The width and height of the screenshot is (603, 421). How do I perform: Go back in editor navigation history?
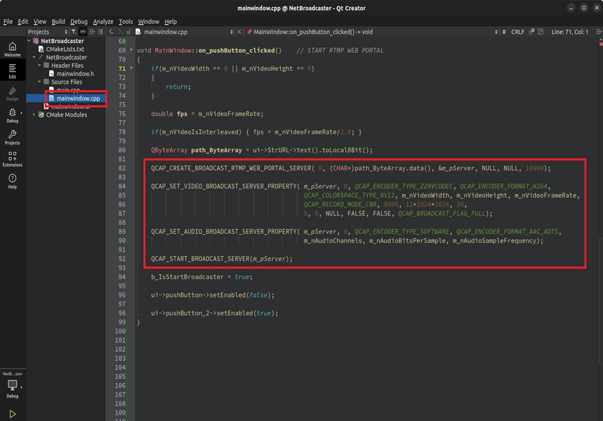click(x=111, y=32)
